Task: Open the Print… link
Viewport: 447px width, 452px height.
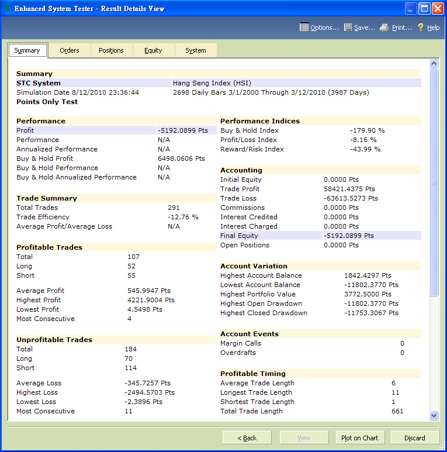Action: click(x=402, y=27)
